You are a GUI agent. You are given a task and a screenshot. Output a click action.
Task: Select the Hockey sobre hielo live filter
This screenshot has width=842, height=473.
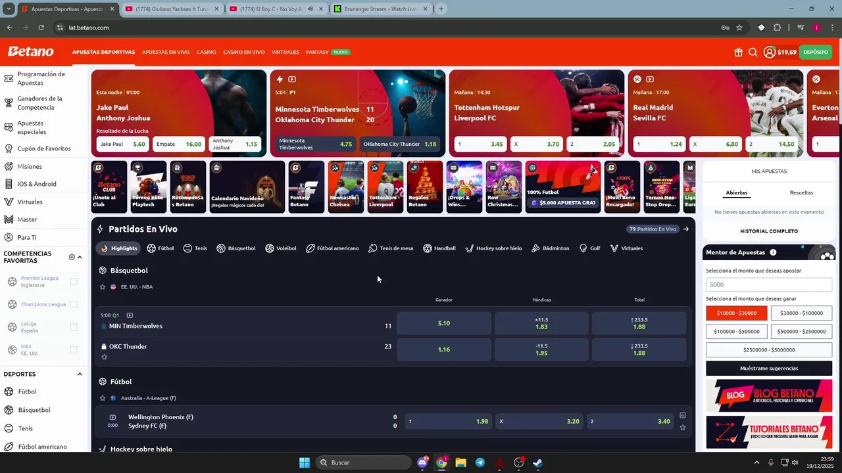pyautogui.click(x=493, y=248)
